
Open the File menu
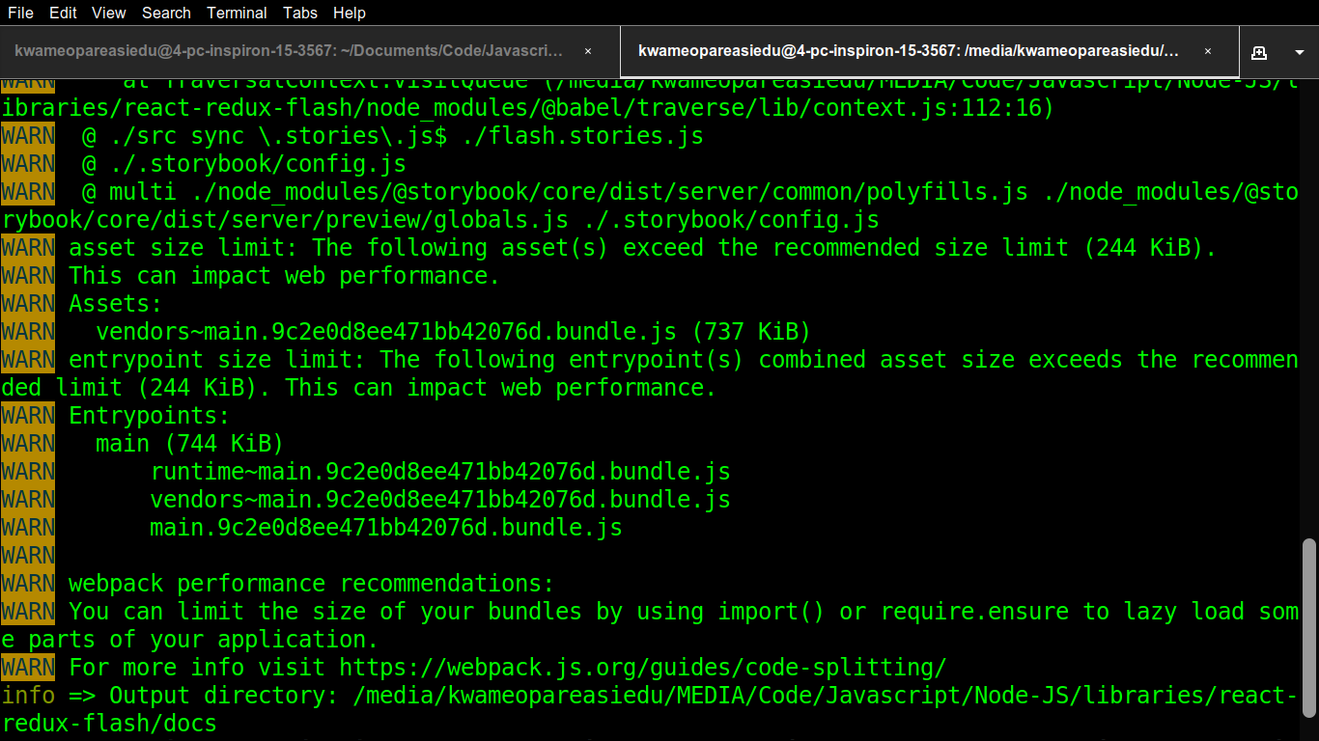pyautogui.click(x=20, y=13)
